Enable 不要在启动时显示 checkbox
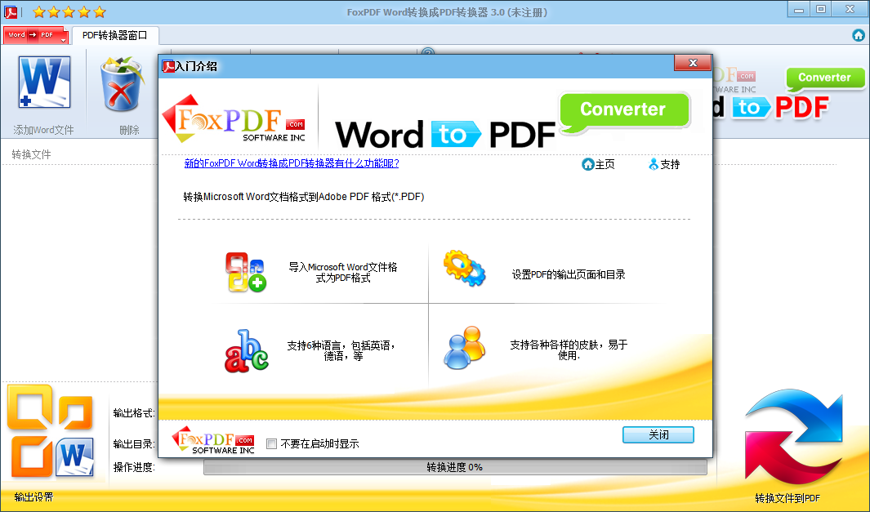The width and height of the screenshot is (870, 512). (x=272, y=443)
